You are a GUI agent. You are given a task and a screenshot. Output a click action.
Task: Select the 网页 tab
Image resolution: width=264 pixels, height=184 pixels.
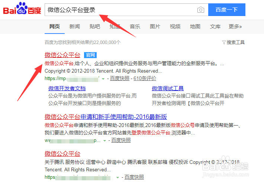click(x=55, y=26)
